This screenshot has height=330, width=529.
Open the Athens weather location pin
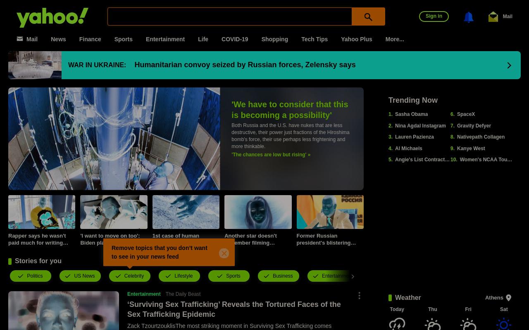509,298
